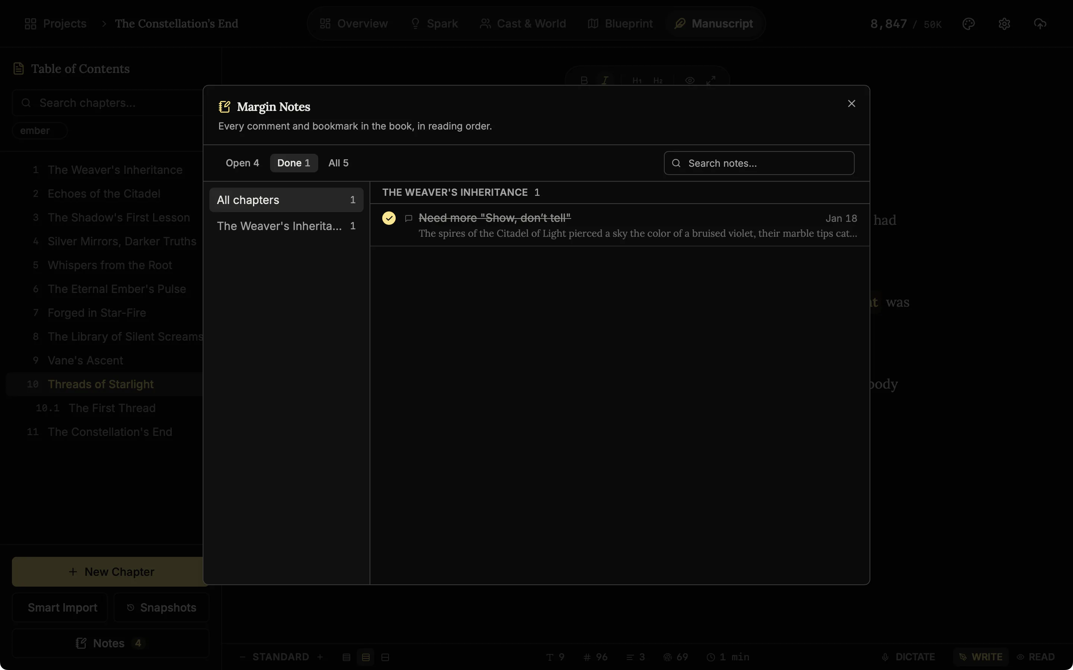Switch to WRITE mode

click(981, 657)
